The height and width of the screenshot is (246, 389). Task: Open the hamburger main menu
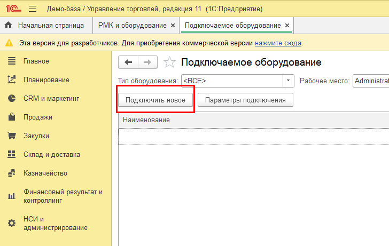coord(32,9)
